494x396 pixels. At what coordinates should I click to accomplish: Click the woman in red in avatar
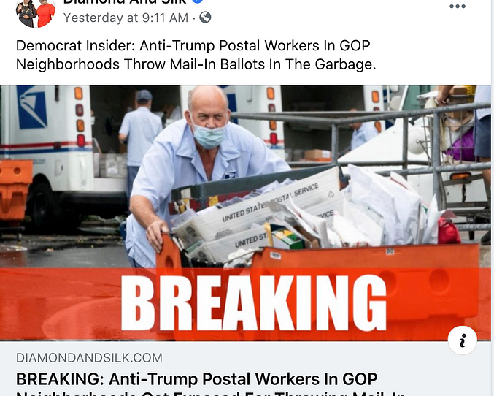(x=46, y=14)
